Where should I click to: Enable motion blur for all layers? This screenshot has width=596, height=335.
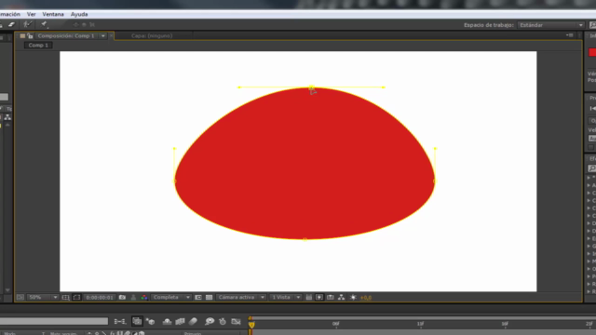[x=193, y=322]
